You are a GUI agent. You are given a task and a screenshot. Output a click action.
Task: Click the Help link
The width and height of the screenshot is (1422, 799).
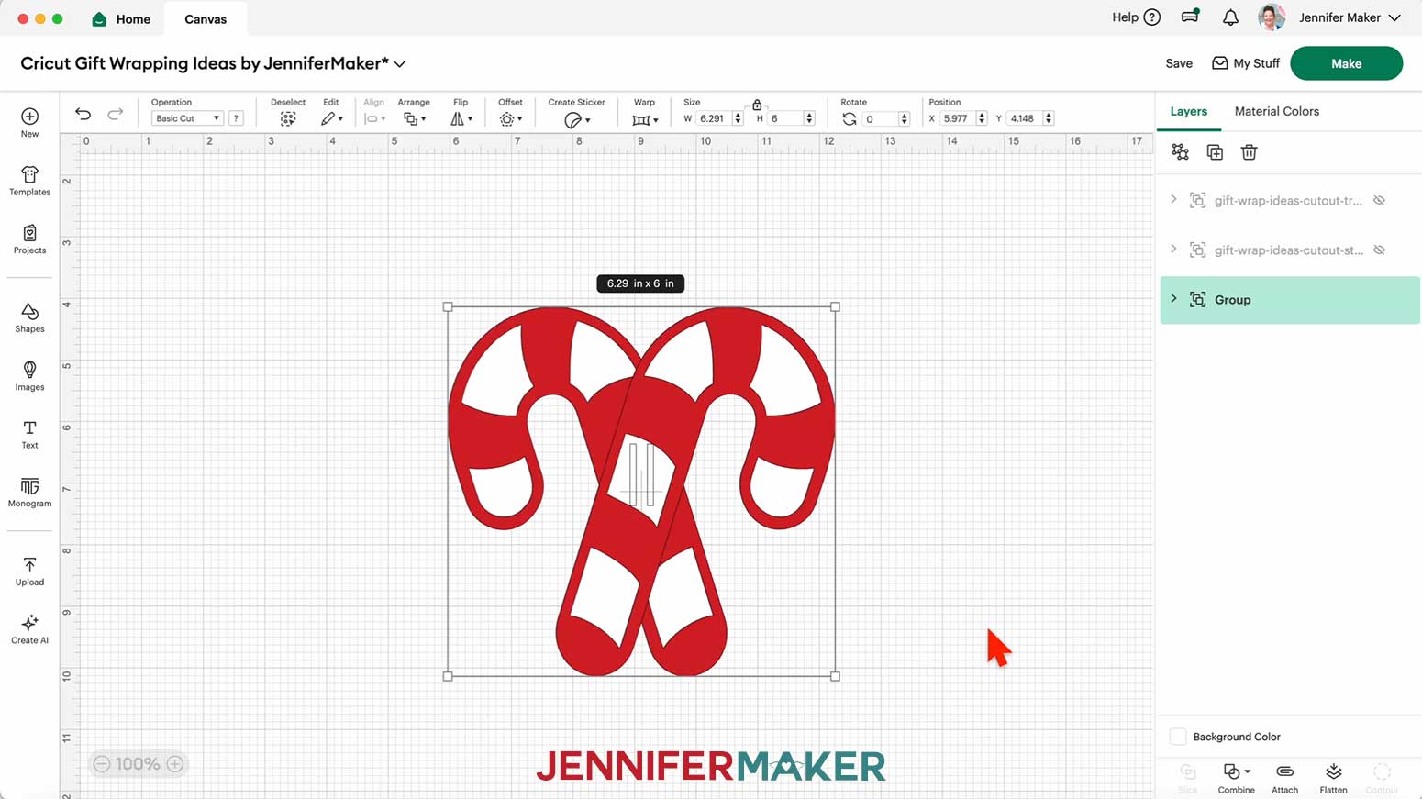pos(1125,17)
